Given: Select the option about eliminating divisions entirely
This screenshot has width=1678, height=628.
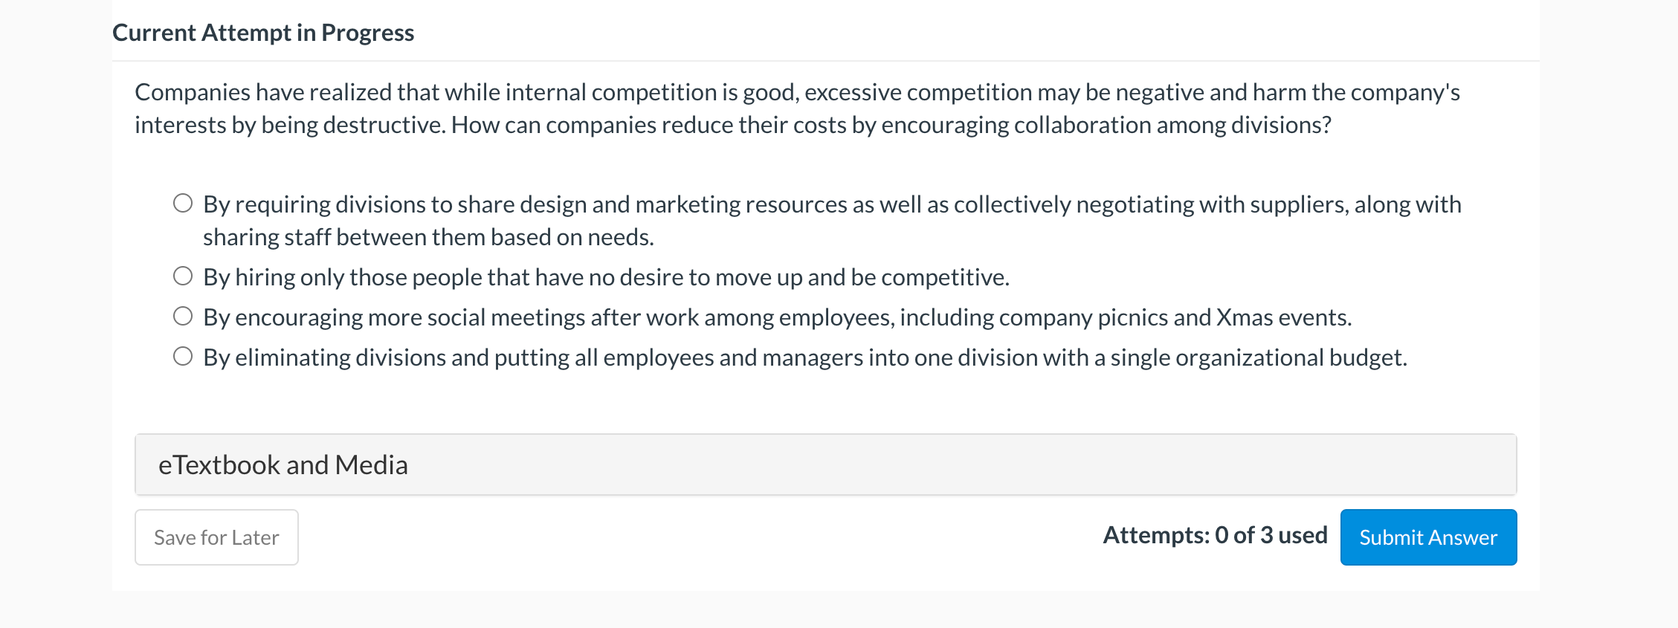Looking at the screenshot, I should tap(182, 355).
